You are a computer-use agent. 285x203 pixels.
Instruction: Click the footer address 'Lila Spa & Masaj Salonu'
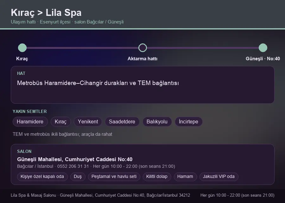33,195
